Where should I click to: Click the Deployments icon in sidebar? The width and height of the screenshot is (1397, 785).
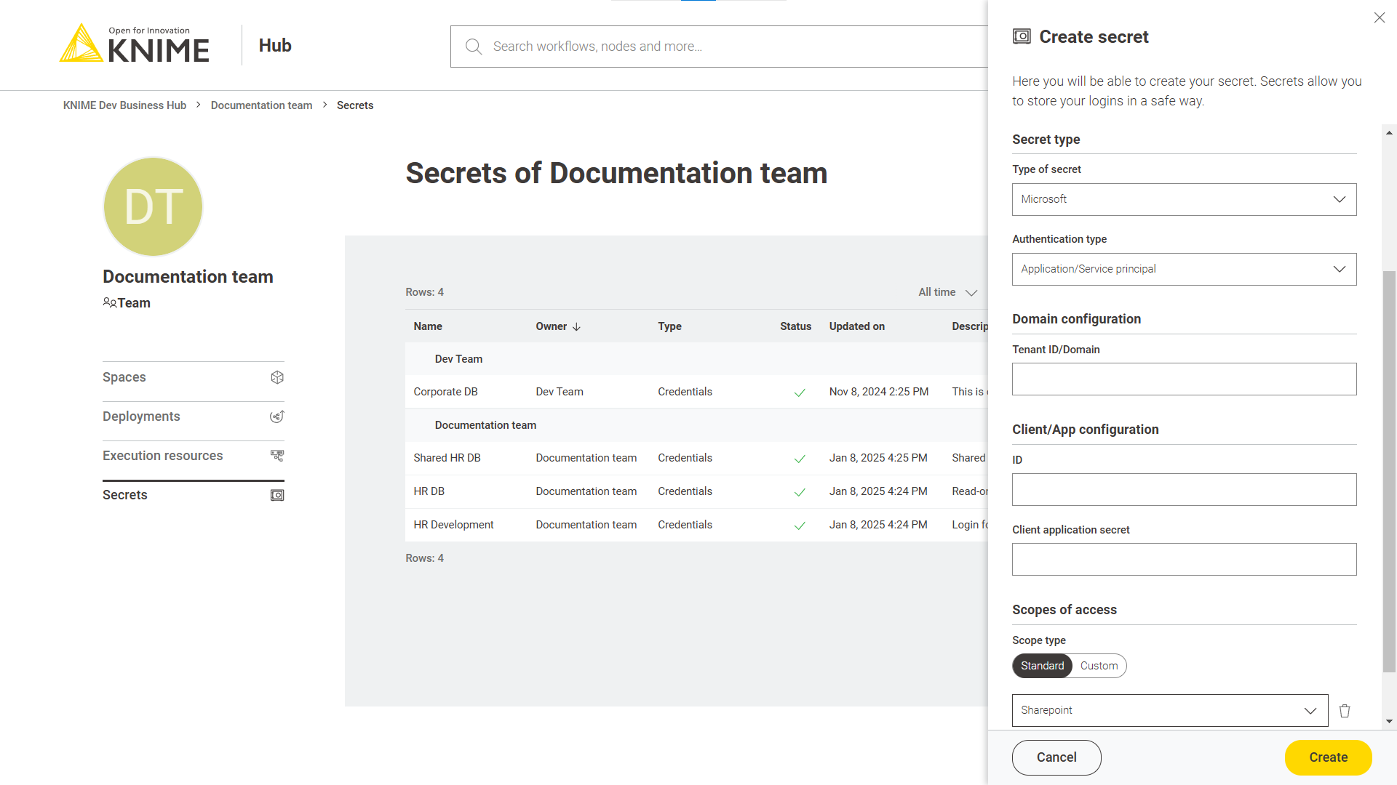[277, 416]
